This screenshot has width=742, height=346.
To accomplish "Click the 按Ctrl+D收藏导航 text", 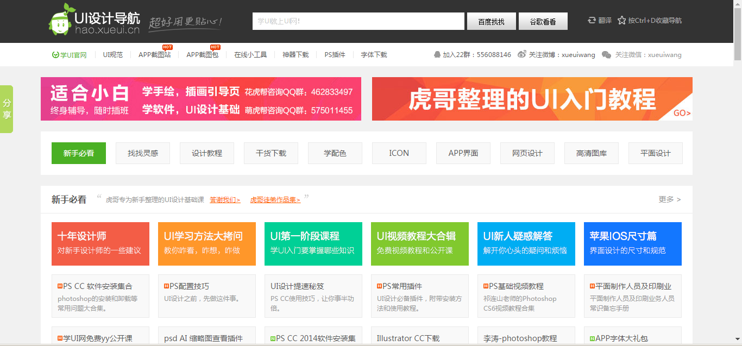I will [x=655, y=21].
